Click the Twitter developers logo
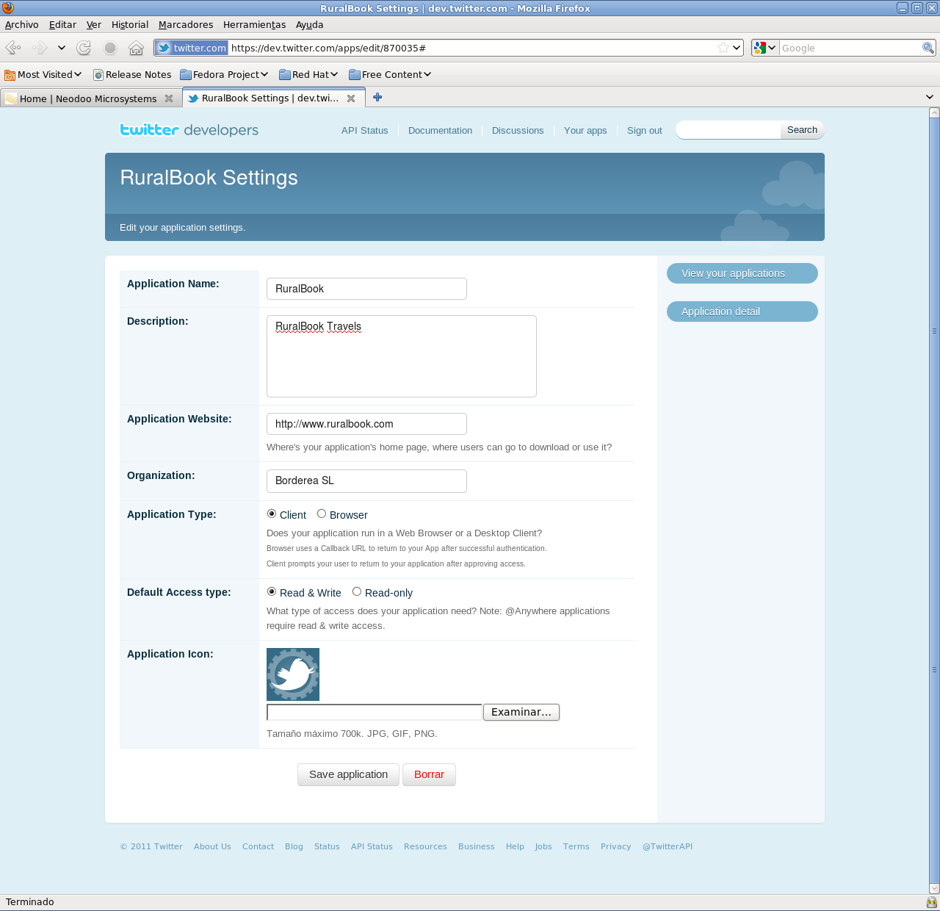 tap(189, 130)
